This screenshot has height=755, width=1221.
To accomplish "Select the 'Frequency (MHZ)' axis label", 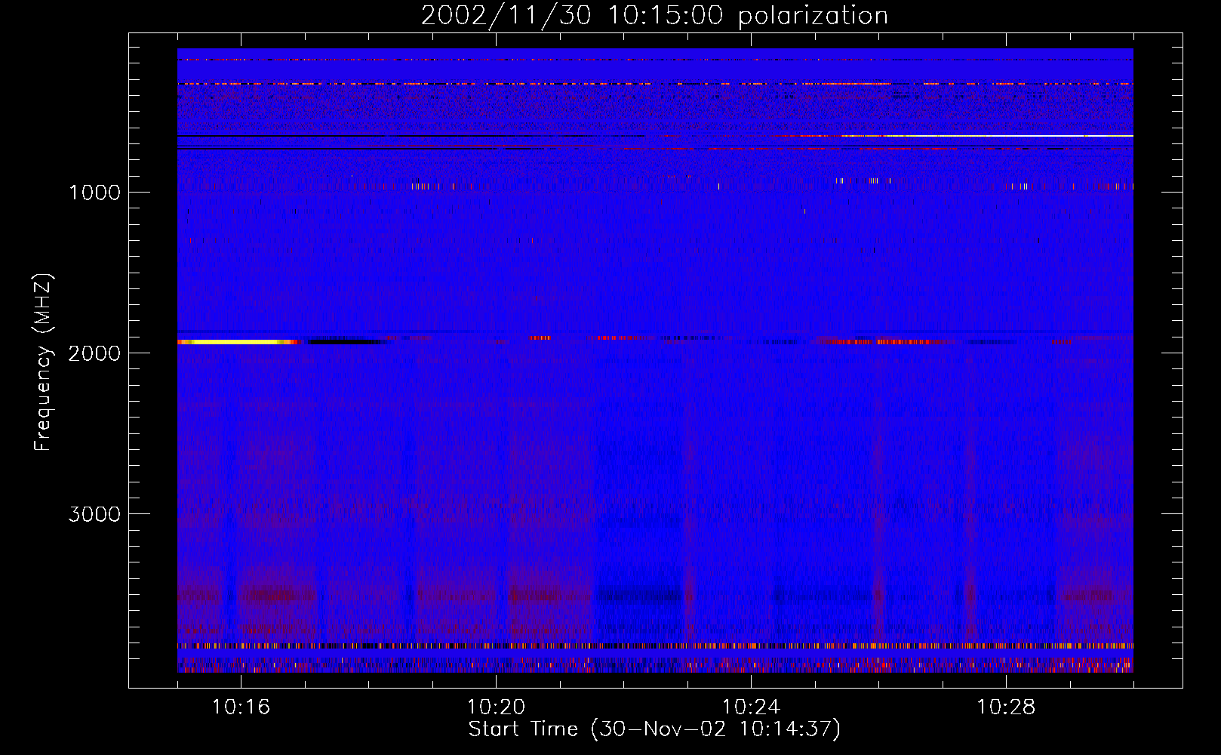I will coord(43,362).
